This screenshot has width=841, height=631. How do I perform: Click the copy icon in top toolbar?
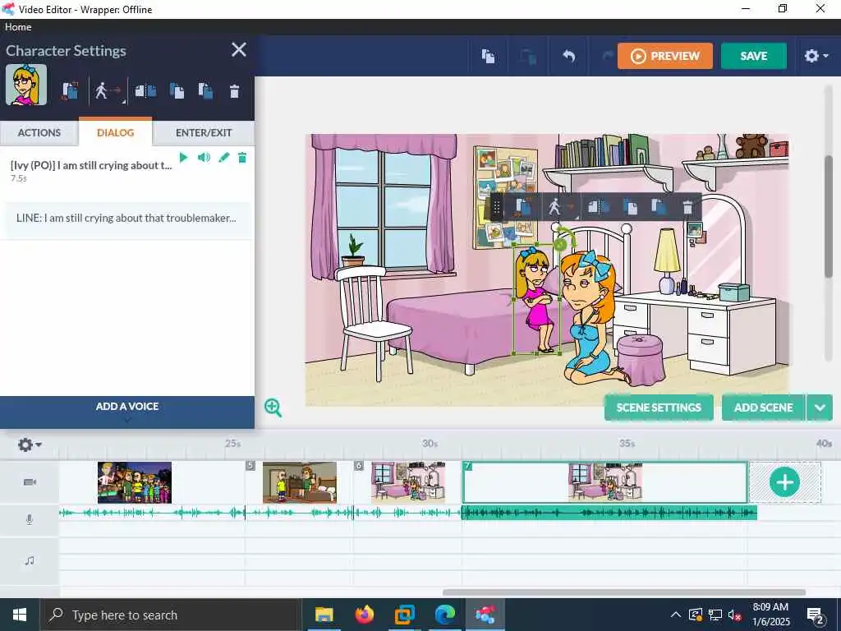pos(488,57)
